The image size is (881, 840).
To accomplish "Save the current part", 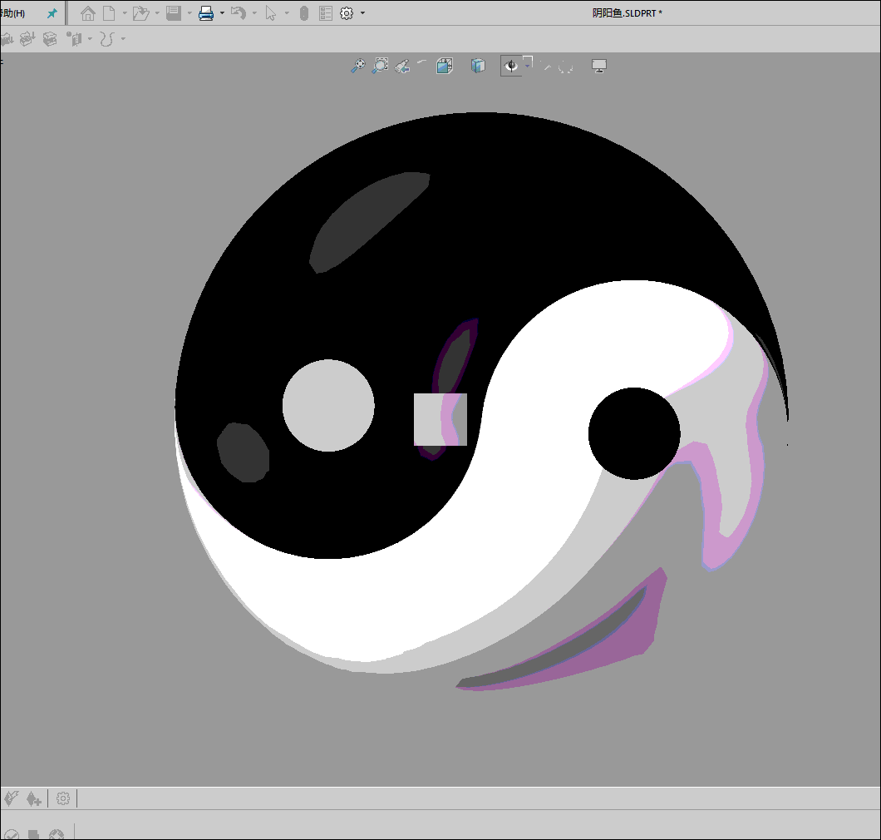I will 173,13.
